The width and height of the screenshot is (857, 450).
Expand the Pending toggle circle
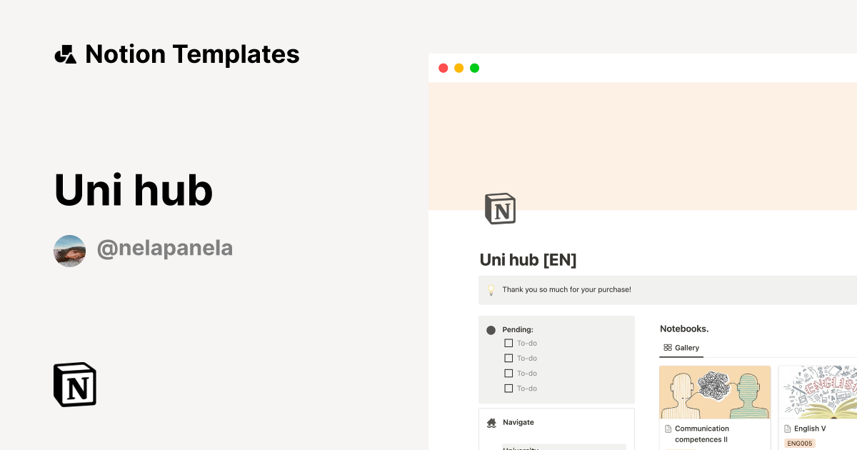[491, 329]
